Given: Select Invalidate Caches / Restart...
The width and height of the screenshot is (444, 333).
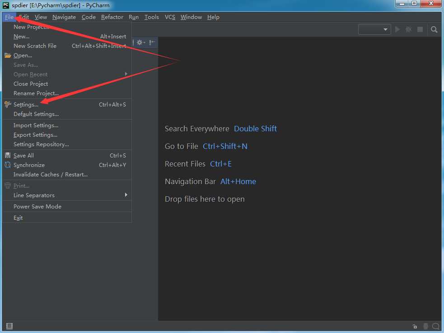Looking at the screenshot, I should [x=67, y=175].
